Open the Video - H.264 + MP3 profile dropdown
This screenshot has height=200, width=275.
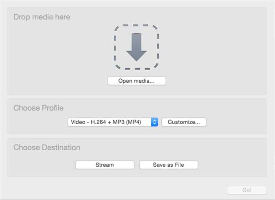(113, 122)
